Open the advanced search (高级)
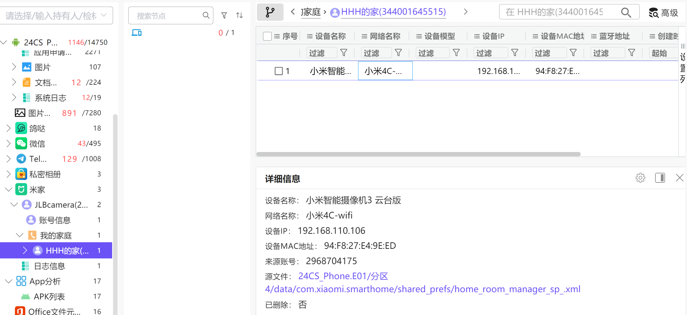The image size is (687, 315). pos(664,13)
